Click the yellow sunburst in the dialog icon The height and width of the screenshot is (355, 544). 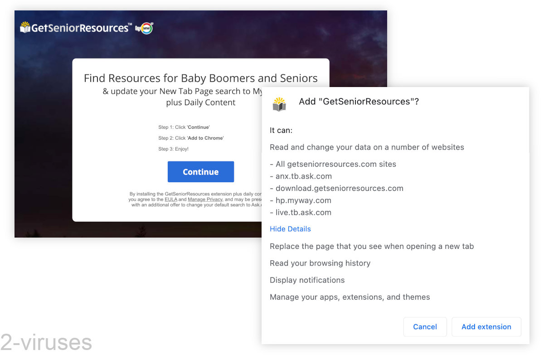[x=279, y=101]
